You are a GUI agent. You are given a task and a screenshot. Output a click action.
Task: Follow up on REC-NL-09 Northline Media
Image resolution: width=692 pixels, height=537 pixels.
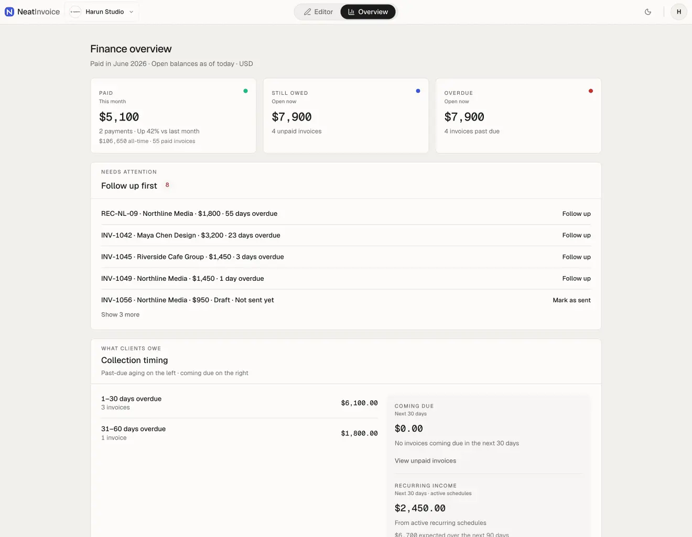point(576,214)
